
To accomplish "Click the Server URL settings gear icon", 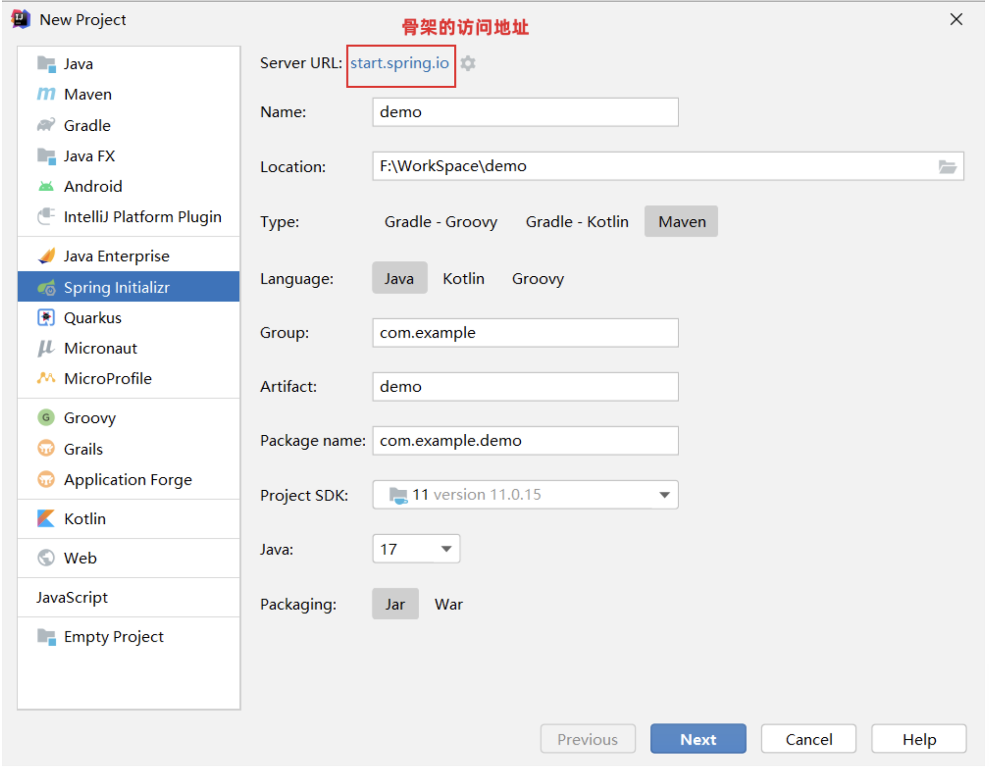I will (x=467, y=63).
